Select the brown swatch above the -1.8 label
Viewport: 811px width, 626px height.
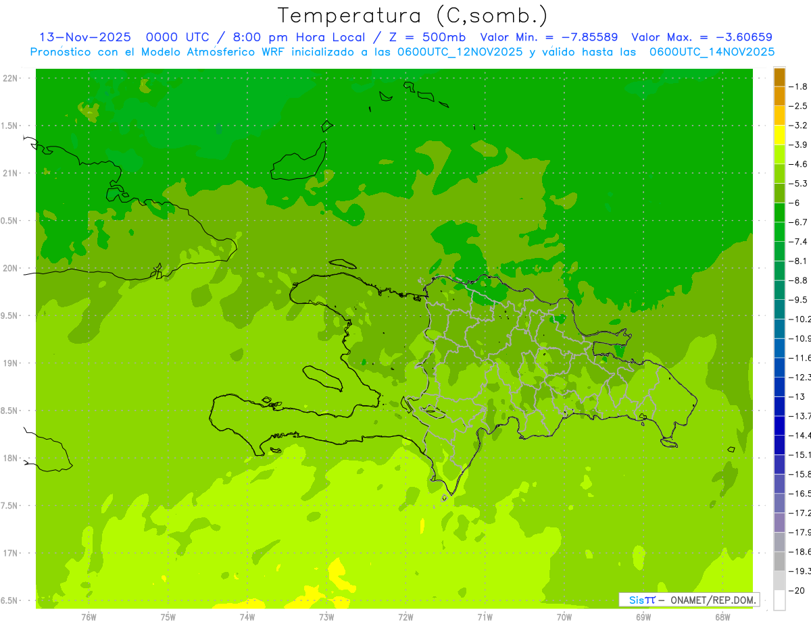tap(779, 77)
